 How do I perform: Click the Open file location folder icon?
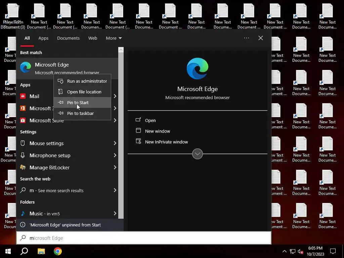click(x=60, y=92)
